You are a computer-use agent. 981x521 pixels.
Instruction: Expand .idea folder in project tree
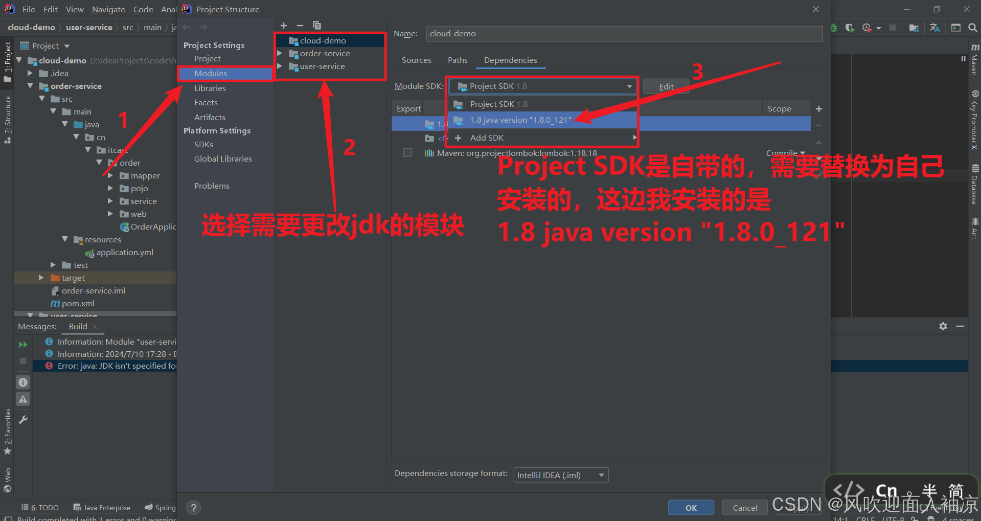[30, 73]
